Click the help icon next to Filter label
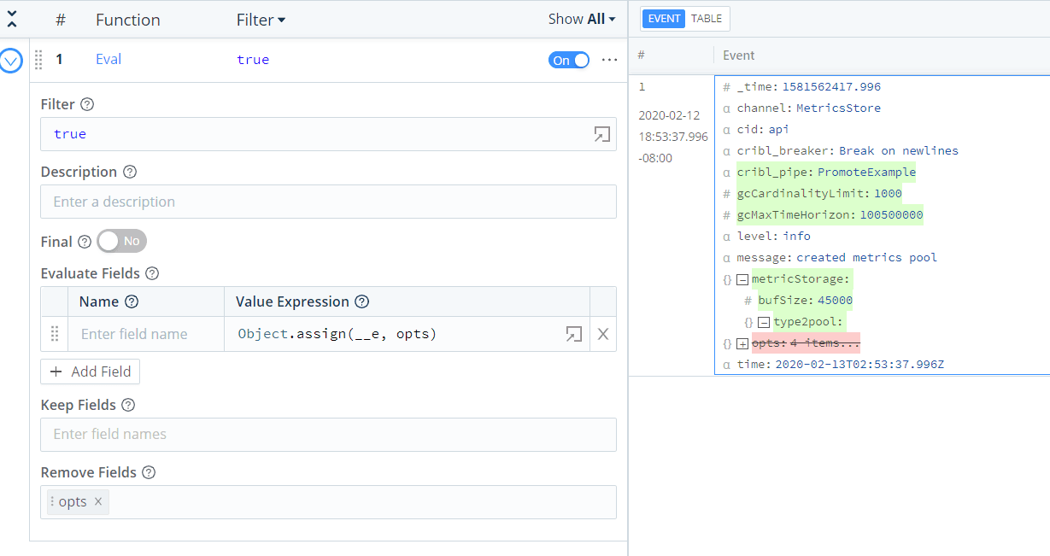Image resolution: width=1050 pixels, height=556 pixels. coord(87,105)
